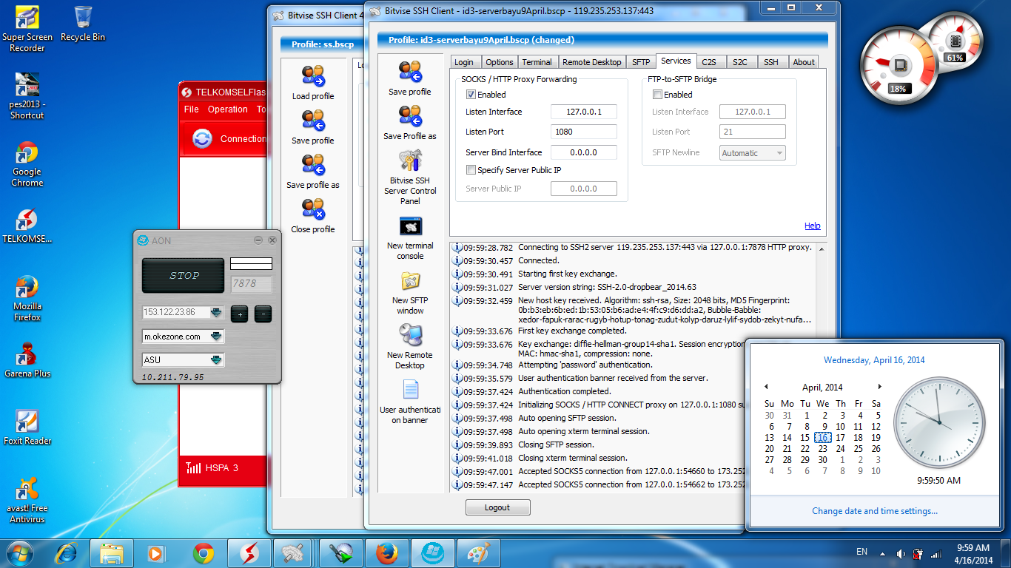Open Operation menu in Telkomsel Flash
Screen dimensions: 1011x568
pos(228,109)
